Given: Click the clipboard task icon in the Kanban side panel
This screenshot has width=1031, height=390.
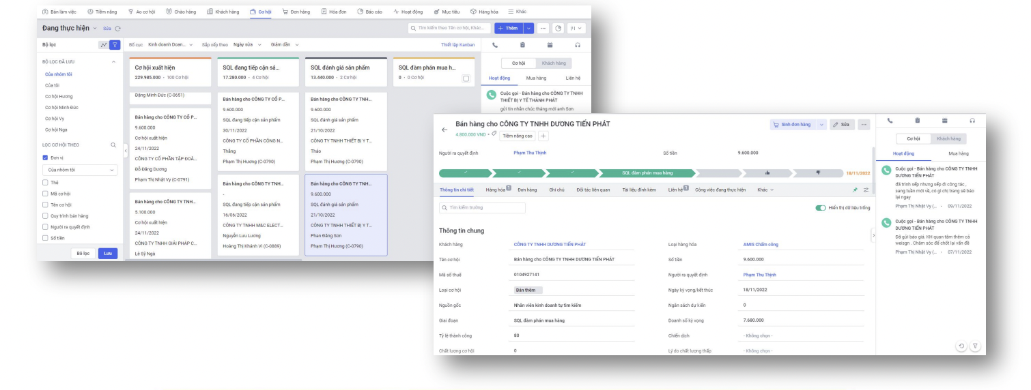Looking at the screenshot, I should (x=522, y=45).
